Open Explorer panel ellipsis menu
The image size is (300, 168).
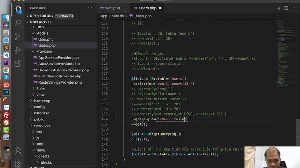click(x=90, y=8)
